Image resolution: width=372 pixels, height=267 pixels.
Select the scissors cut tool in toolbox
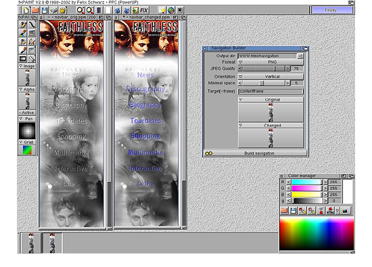[32, 59]
